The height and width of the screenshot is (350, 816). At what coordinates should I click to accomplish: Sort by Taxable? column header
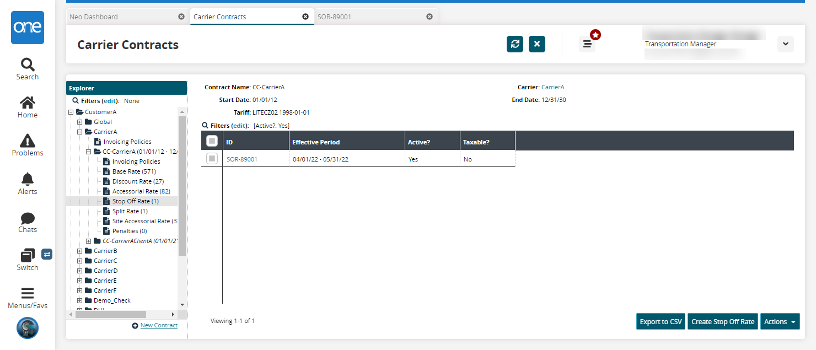[x=487, y=141]
